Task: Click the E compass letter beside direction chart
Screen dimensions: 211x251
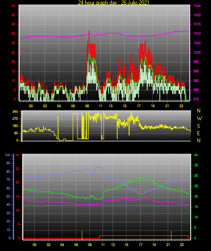Action: pyautogui.click(x=198, y=133)
